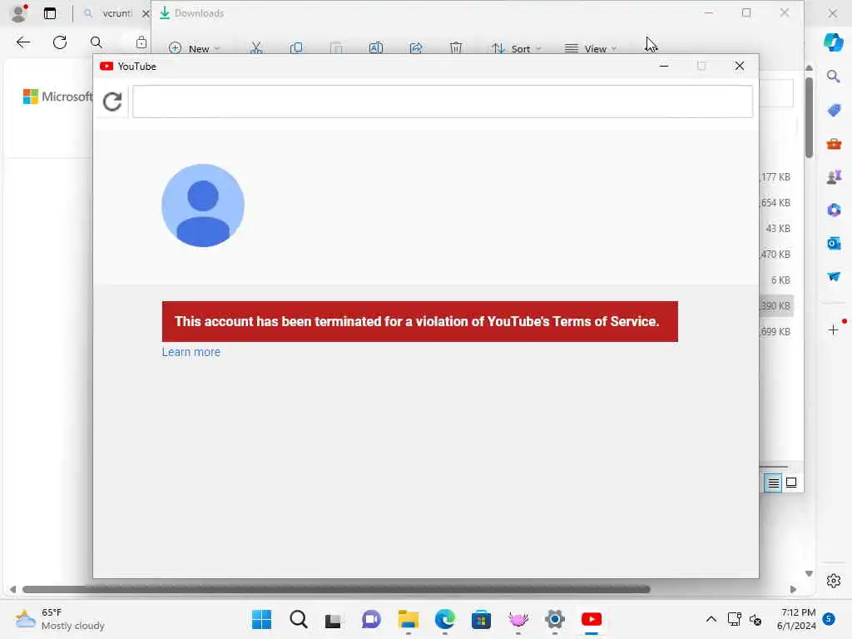Open the Windows Start menu
The width and height of the screenshot is (852, 639).
click(261, 619)
